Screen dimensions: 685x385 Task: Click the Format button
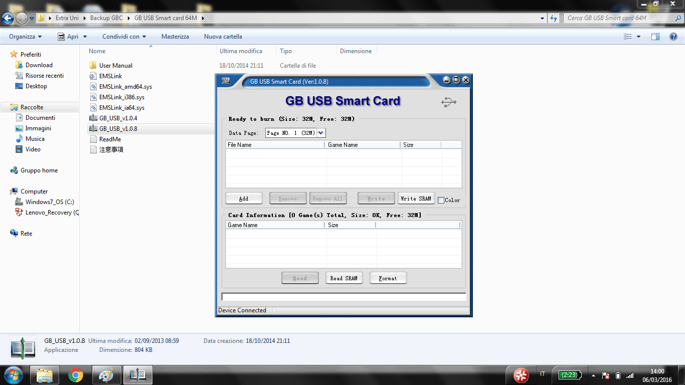click(x=388, y=278)
